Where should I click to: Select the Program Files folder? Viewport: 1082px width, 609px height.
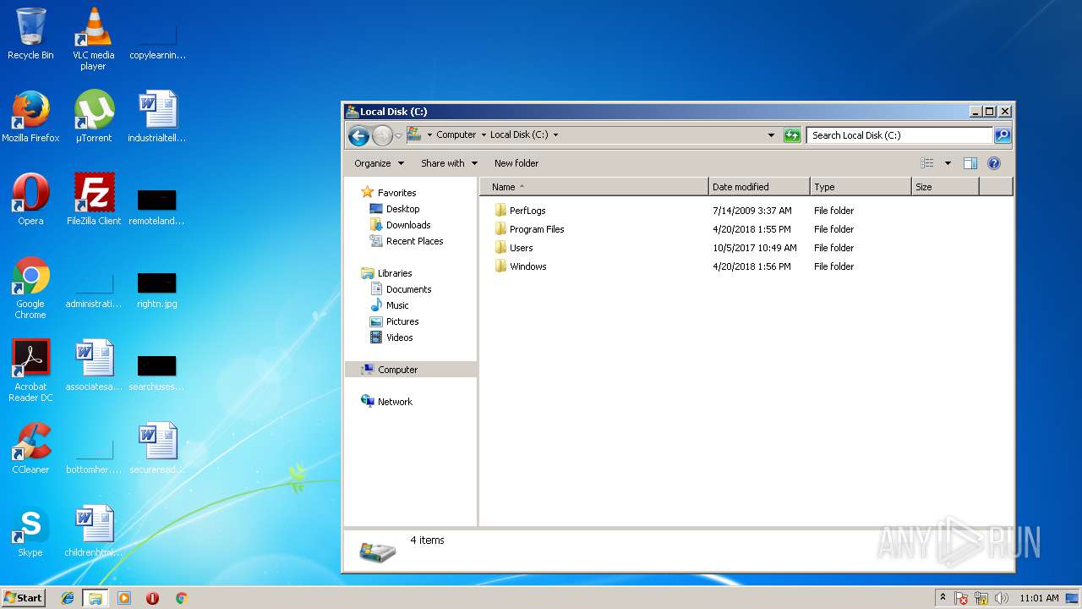coord(529,229)
